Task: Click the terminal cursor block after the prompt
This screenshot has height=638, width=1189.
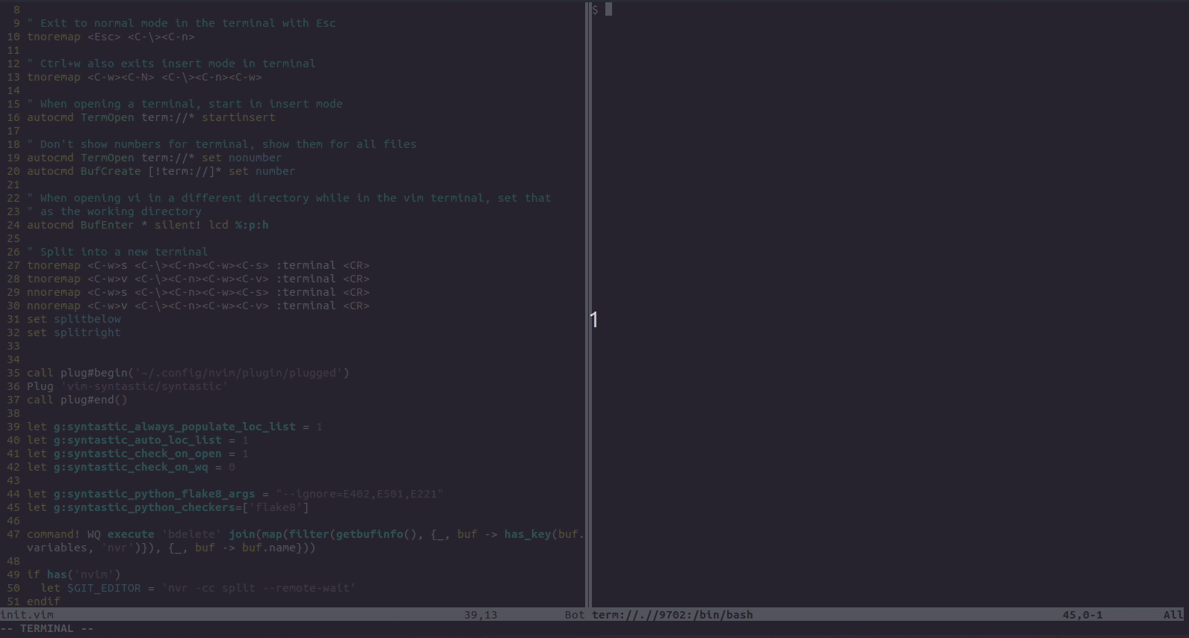Action: 608,9
